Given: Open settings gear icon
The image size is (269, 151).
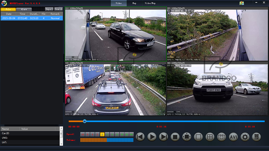Looking at the screenshot, I should (x=245, y=137).
